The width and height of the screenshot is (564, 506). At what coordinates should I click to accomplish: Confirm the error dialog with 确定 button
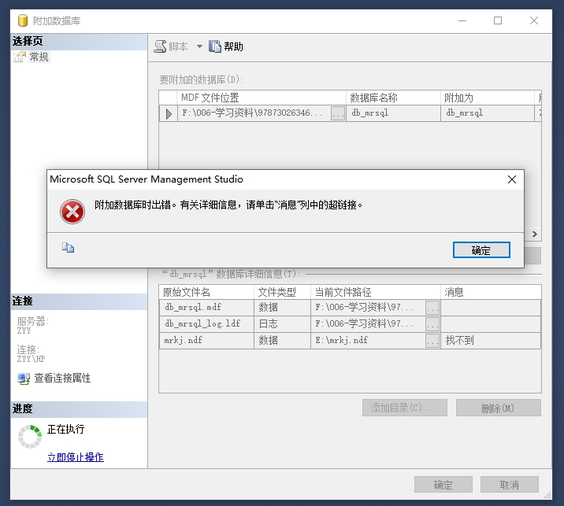click(x=481, y=250)
